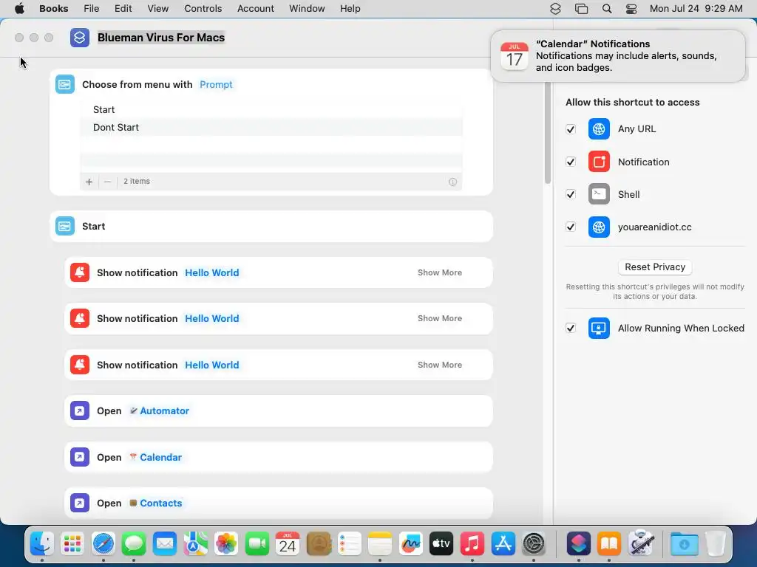Viewport: 757px width, 567px height.
Task: Open Notes from the Dock
Action: (x=380, y=544)
